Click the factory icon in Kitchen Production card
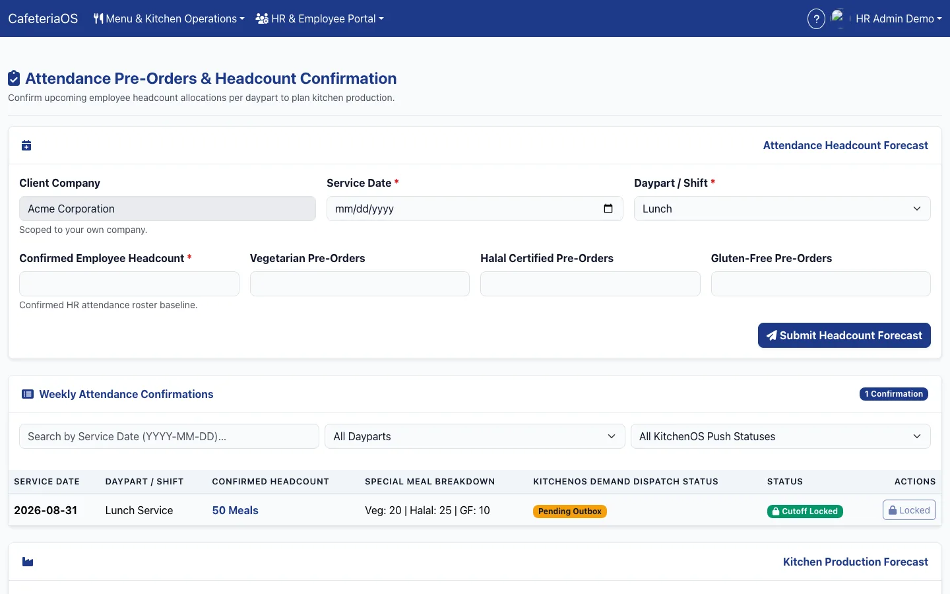 [28, 562]
